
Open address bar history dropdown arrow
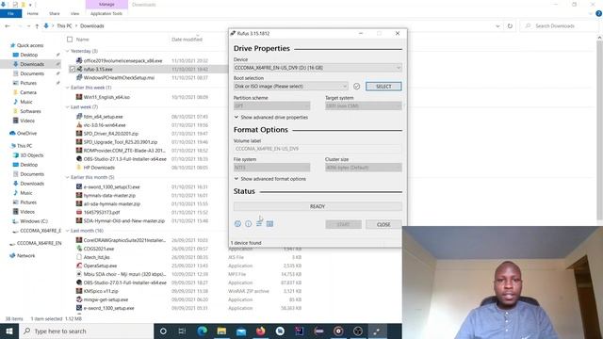tap(497, 25)
